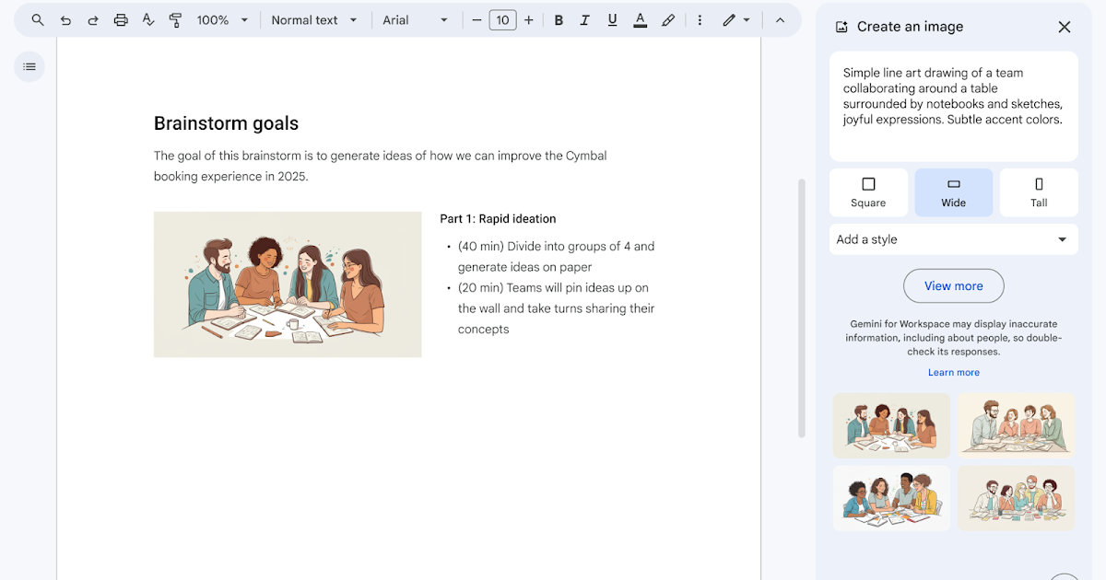Redo the last action
Viewport: 1106px width, 580px height.
click(x=93, y=20)
